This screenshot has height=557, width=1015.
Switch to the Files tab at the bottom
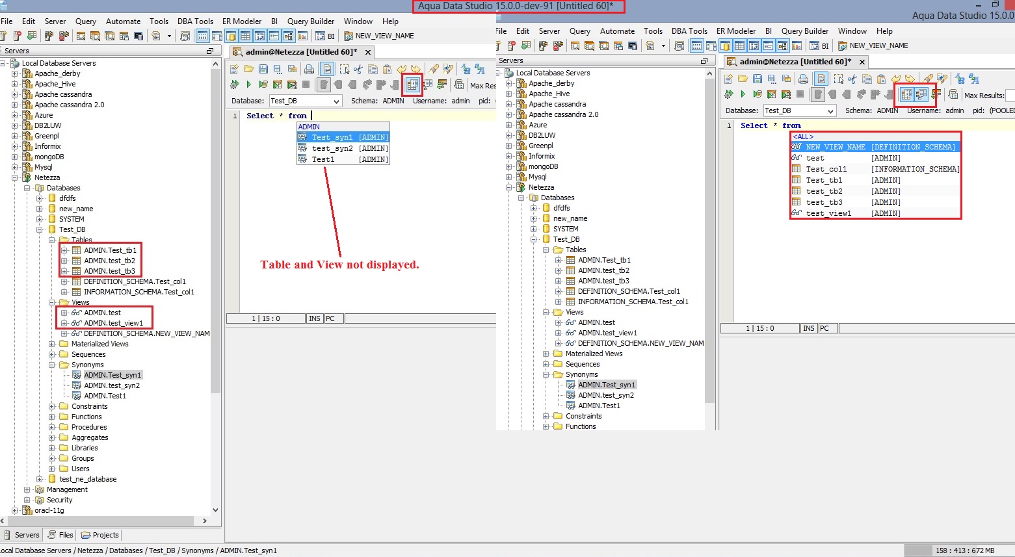60,535
